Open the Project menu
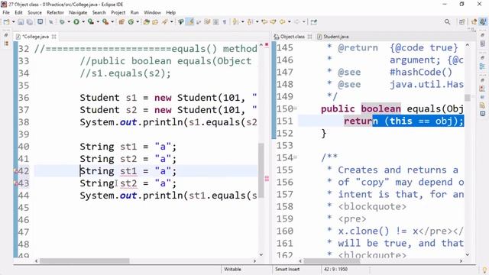 coord(118,12)
